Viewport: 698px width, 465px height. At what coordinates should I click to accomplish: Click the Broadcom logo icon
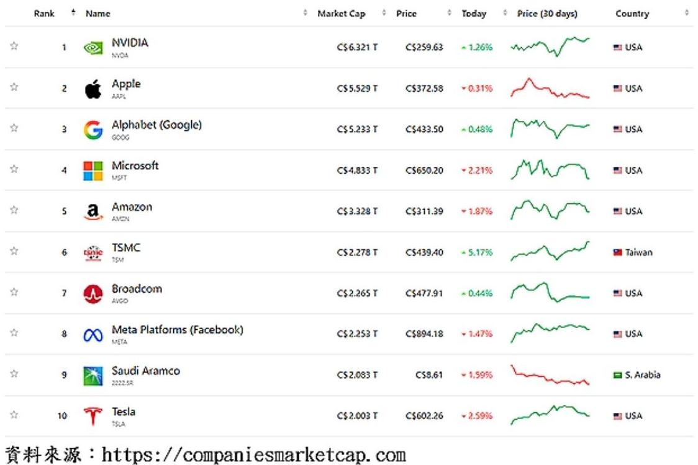pyautogui.click(x=93, y=294)
